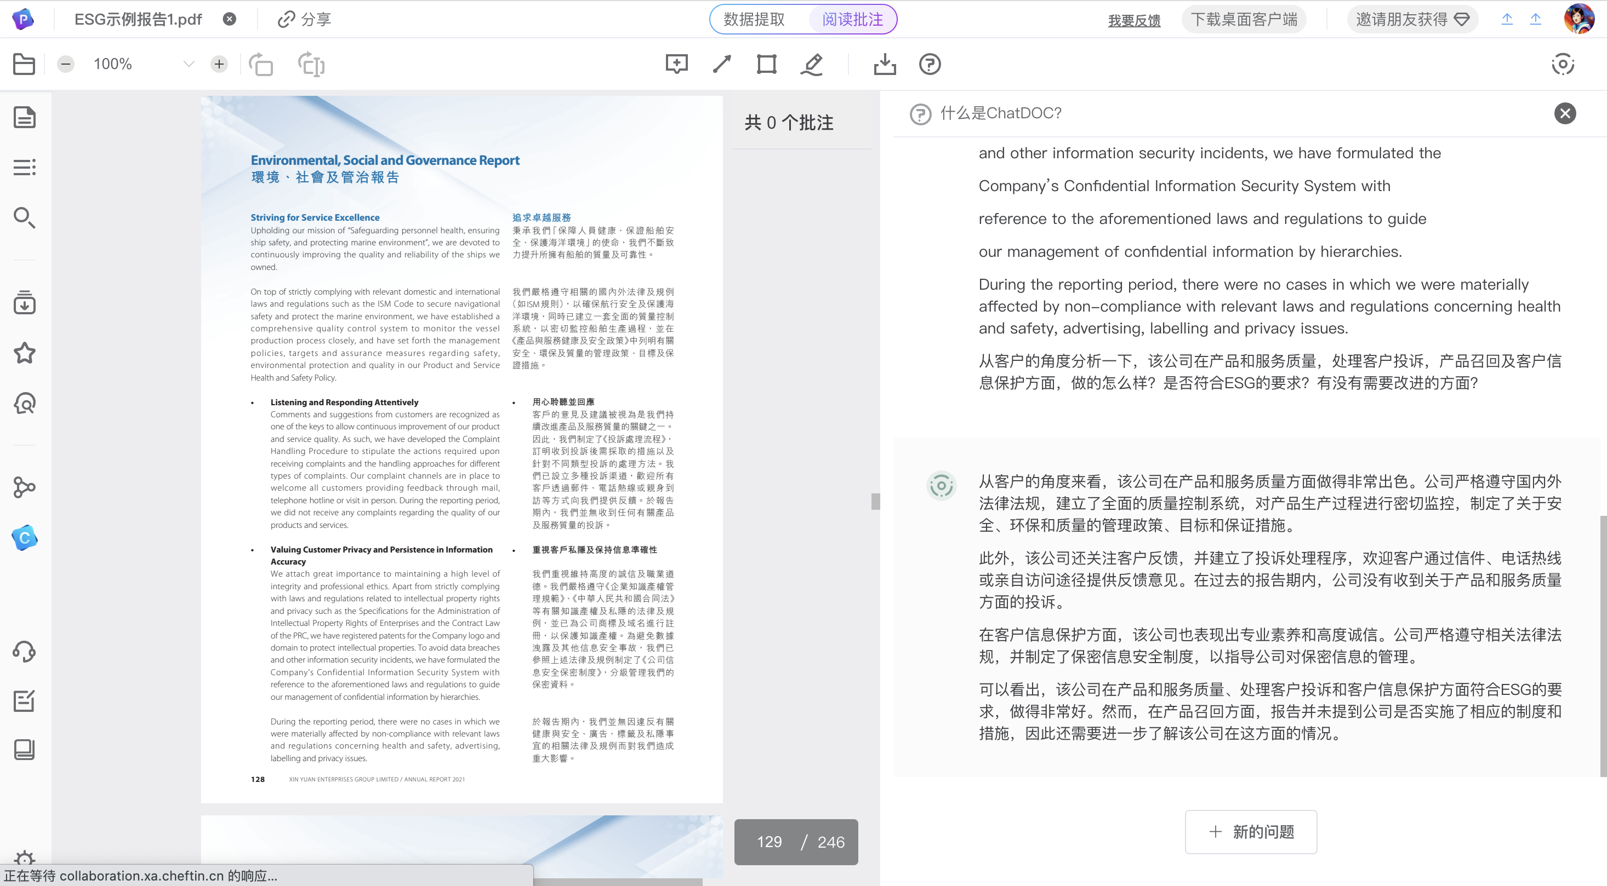The height and width of the screenshot is (886, 1607).
Task: Select the rectangle annotation tool
Action: [766, 64]
